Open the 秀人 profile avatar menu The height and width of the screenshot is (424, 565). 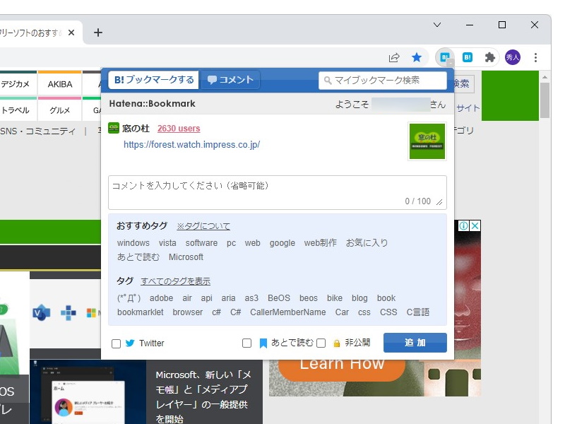point(511,57)
